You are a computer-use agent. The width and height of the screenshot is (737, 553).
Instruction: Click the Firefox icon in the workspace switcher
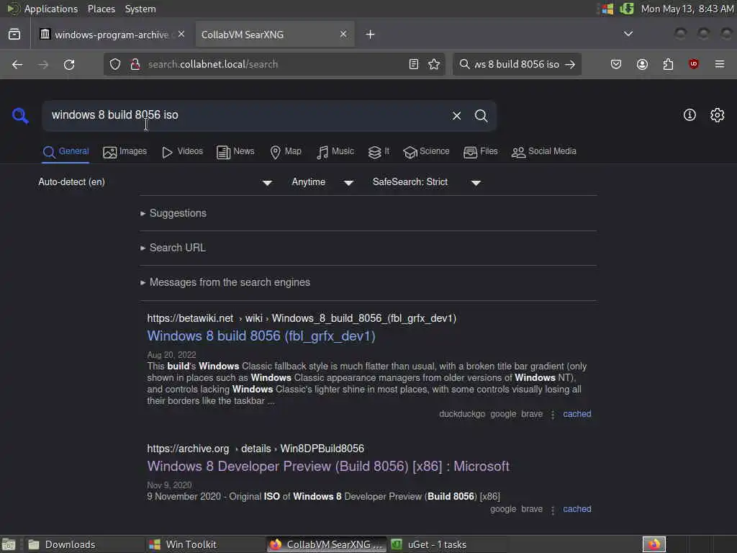tap(654, 544)
